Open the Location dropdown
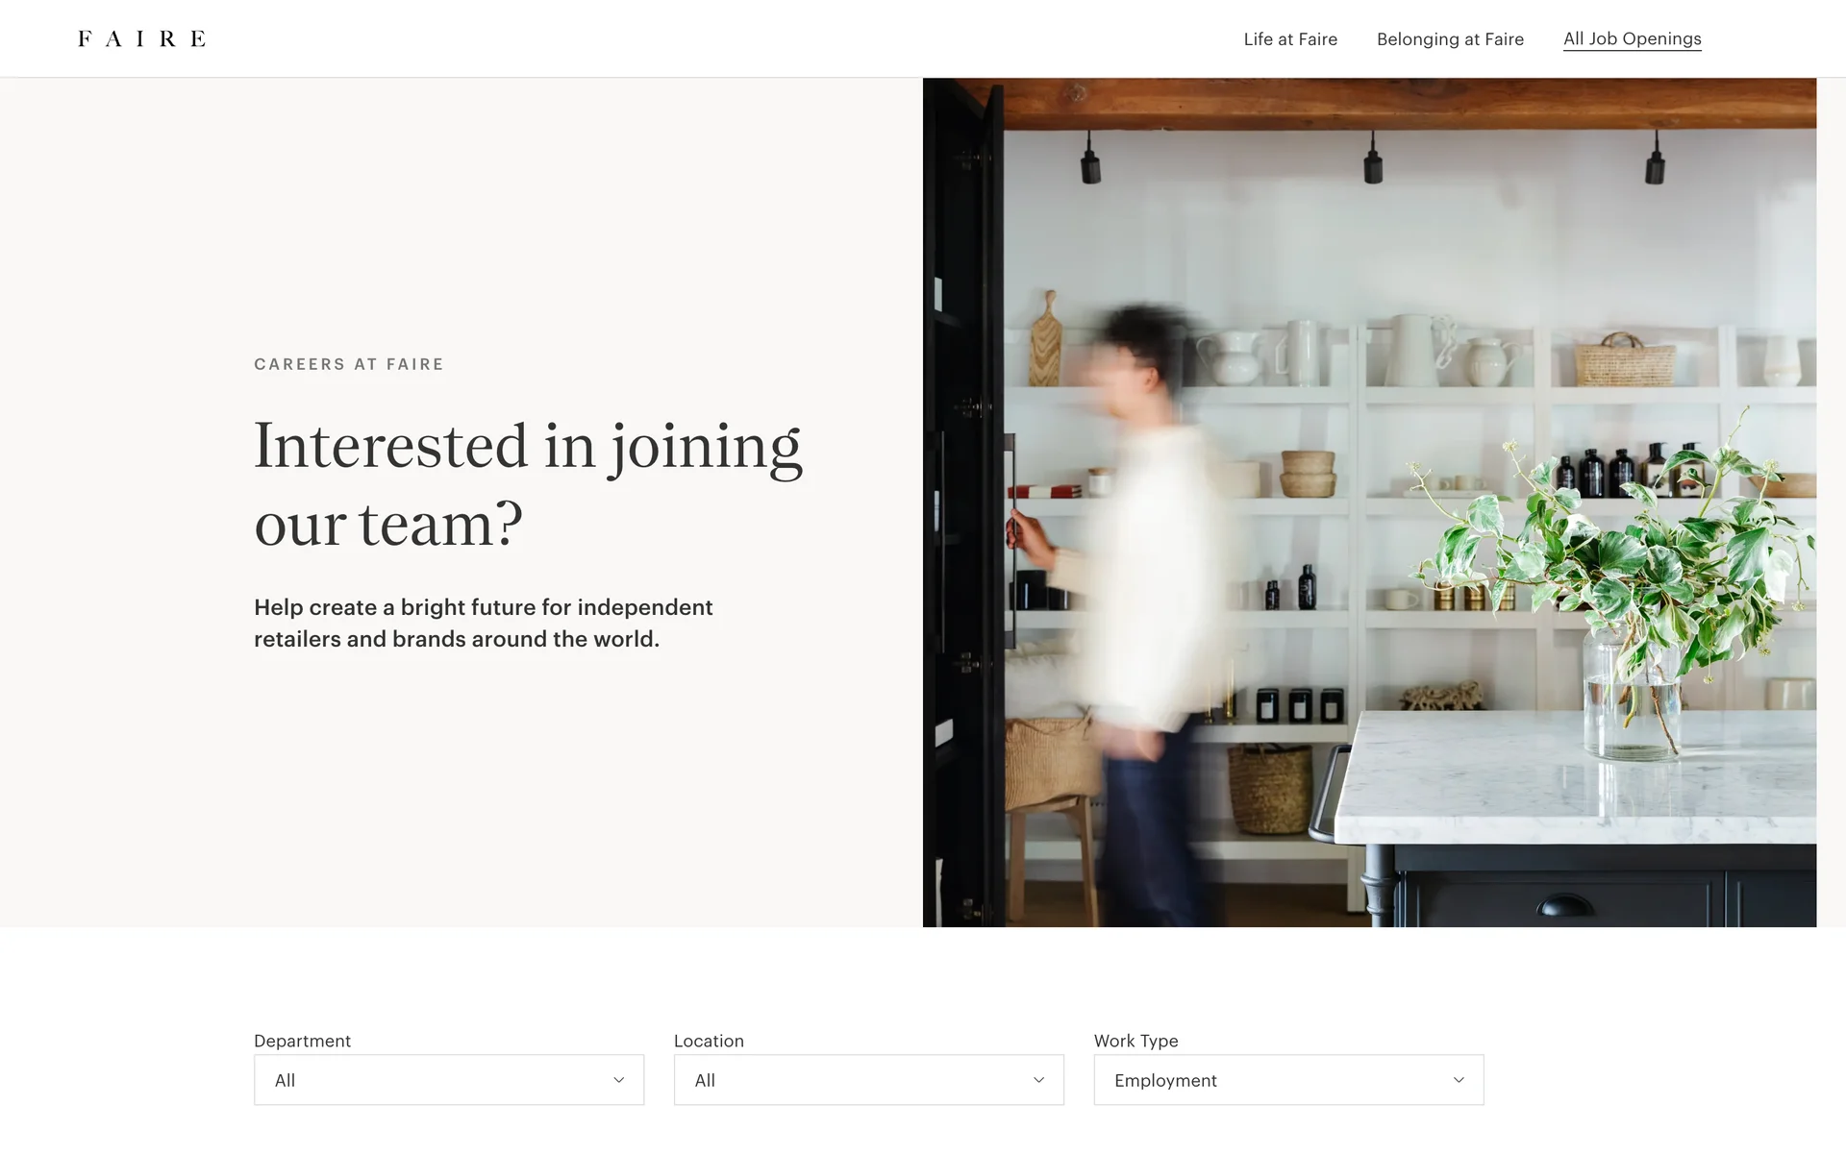Viewport: 1846px width, 1153px height. tap(869, 1080)
